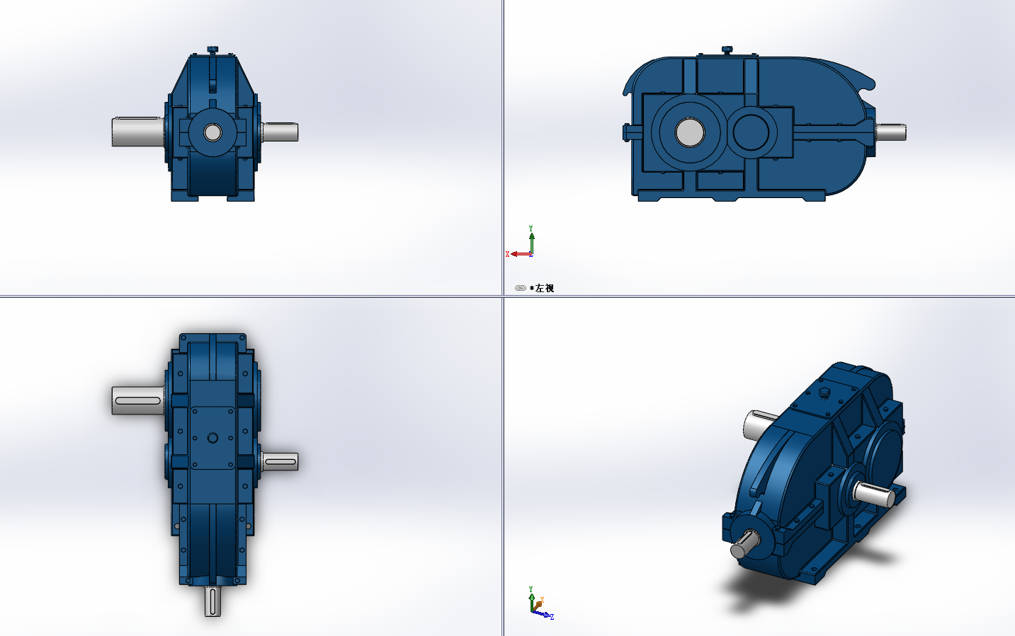Select the gearbox model in the top-left viewport
Viewport: 1015px width, 636px height.
(x=205, y=125)
